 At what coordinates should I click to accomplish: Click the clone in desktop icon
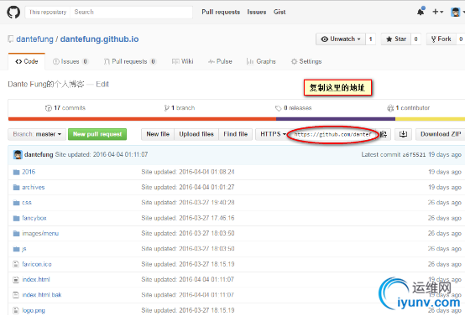tap(403, 134)
